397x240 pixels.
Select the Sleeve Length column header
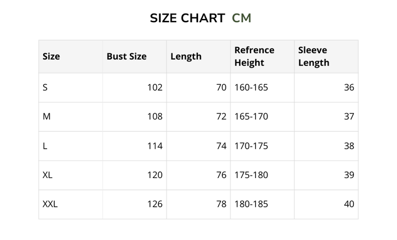point(314,57)
